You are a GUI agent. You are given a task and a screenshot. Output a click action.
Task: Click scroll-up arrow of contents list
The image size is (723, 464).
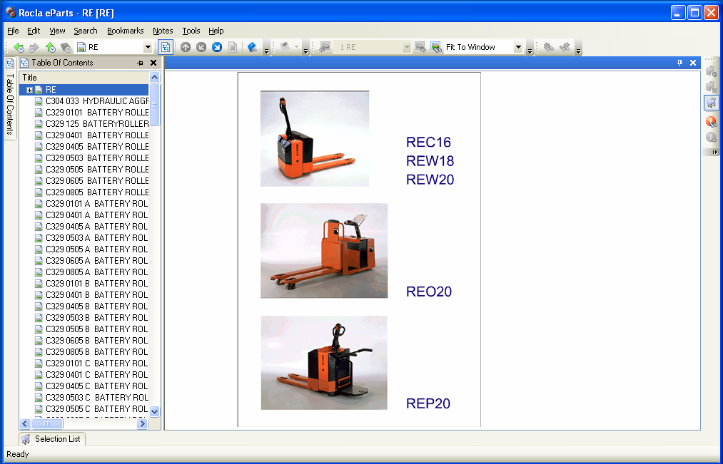154,77
